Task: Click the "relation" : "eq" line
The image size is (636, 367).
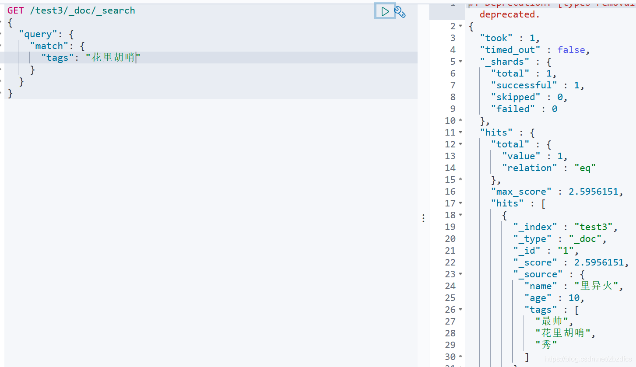Action: point(549,168)
